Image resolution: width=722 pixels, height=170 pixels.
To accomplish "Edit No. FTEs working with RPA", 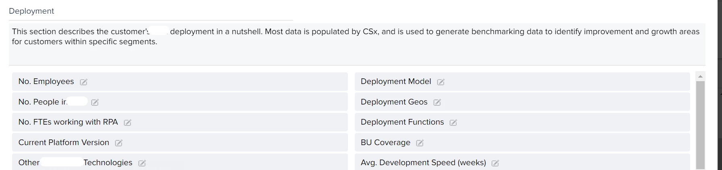I will point(127,123).
